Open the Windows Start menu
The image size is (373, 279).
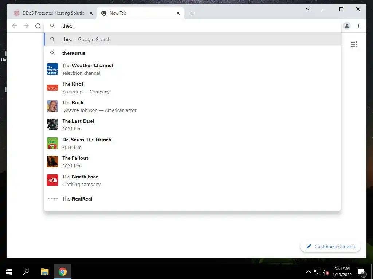9,272
